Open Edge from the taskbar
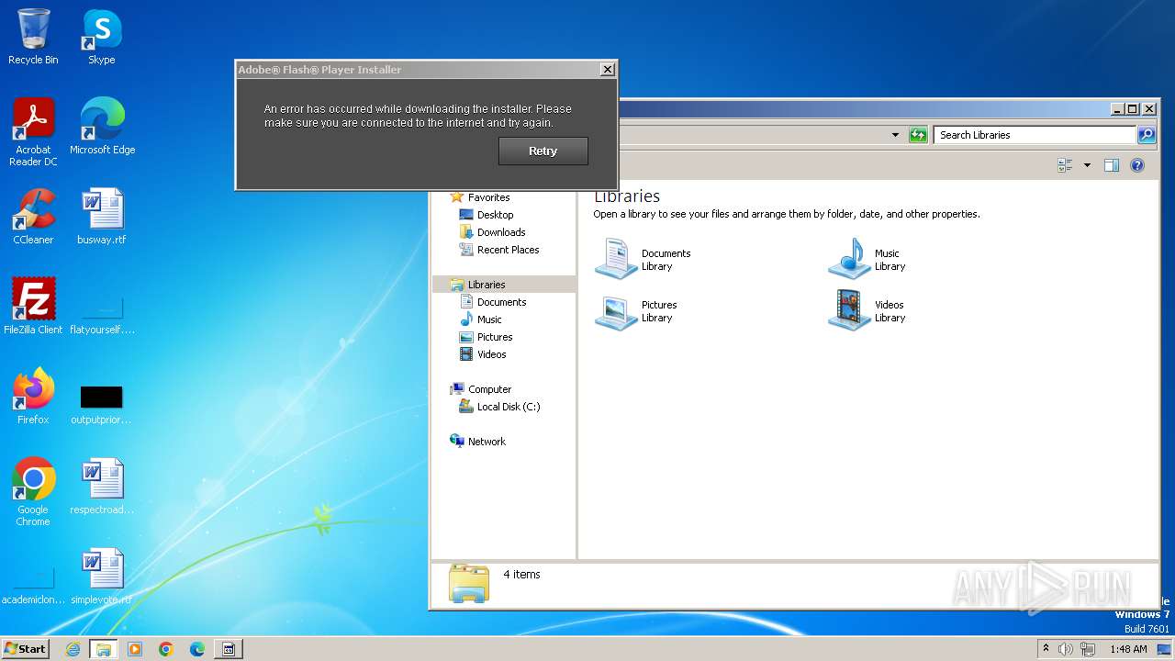This screenshot has height=661, width=1175. [x=197, y=649]
